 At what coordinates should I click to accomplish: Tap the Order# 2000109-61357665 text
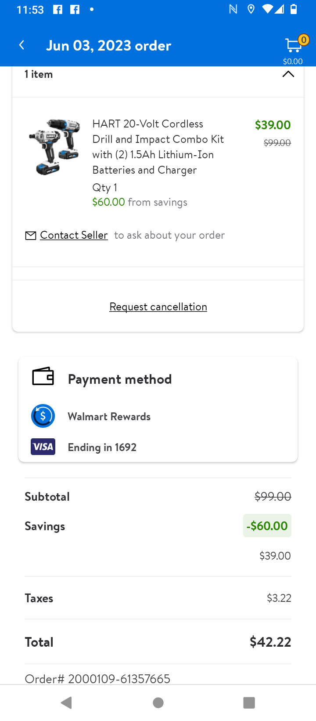97,678
